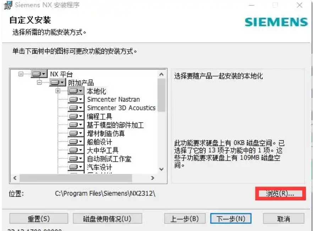The image size is (313, 231).
Task: Click the install icon next to 本地化
Action: [75, 91]
